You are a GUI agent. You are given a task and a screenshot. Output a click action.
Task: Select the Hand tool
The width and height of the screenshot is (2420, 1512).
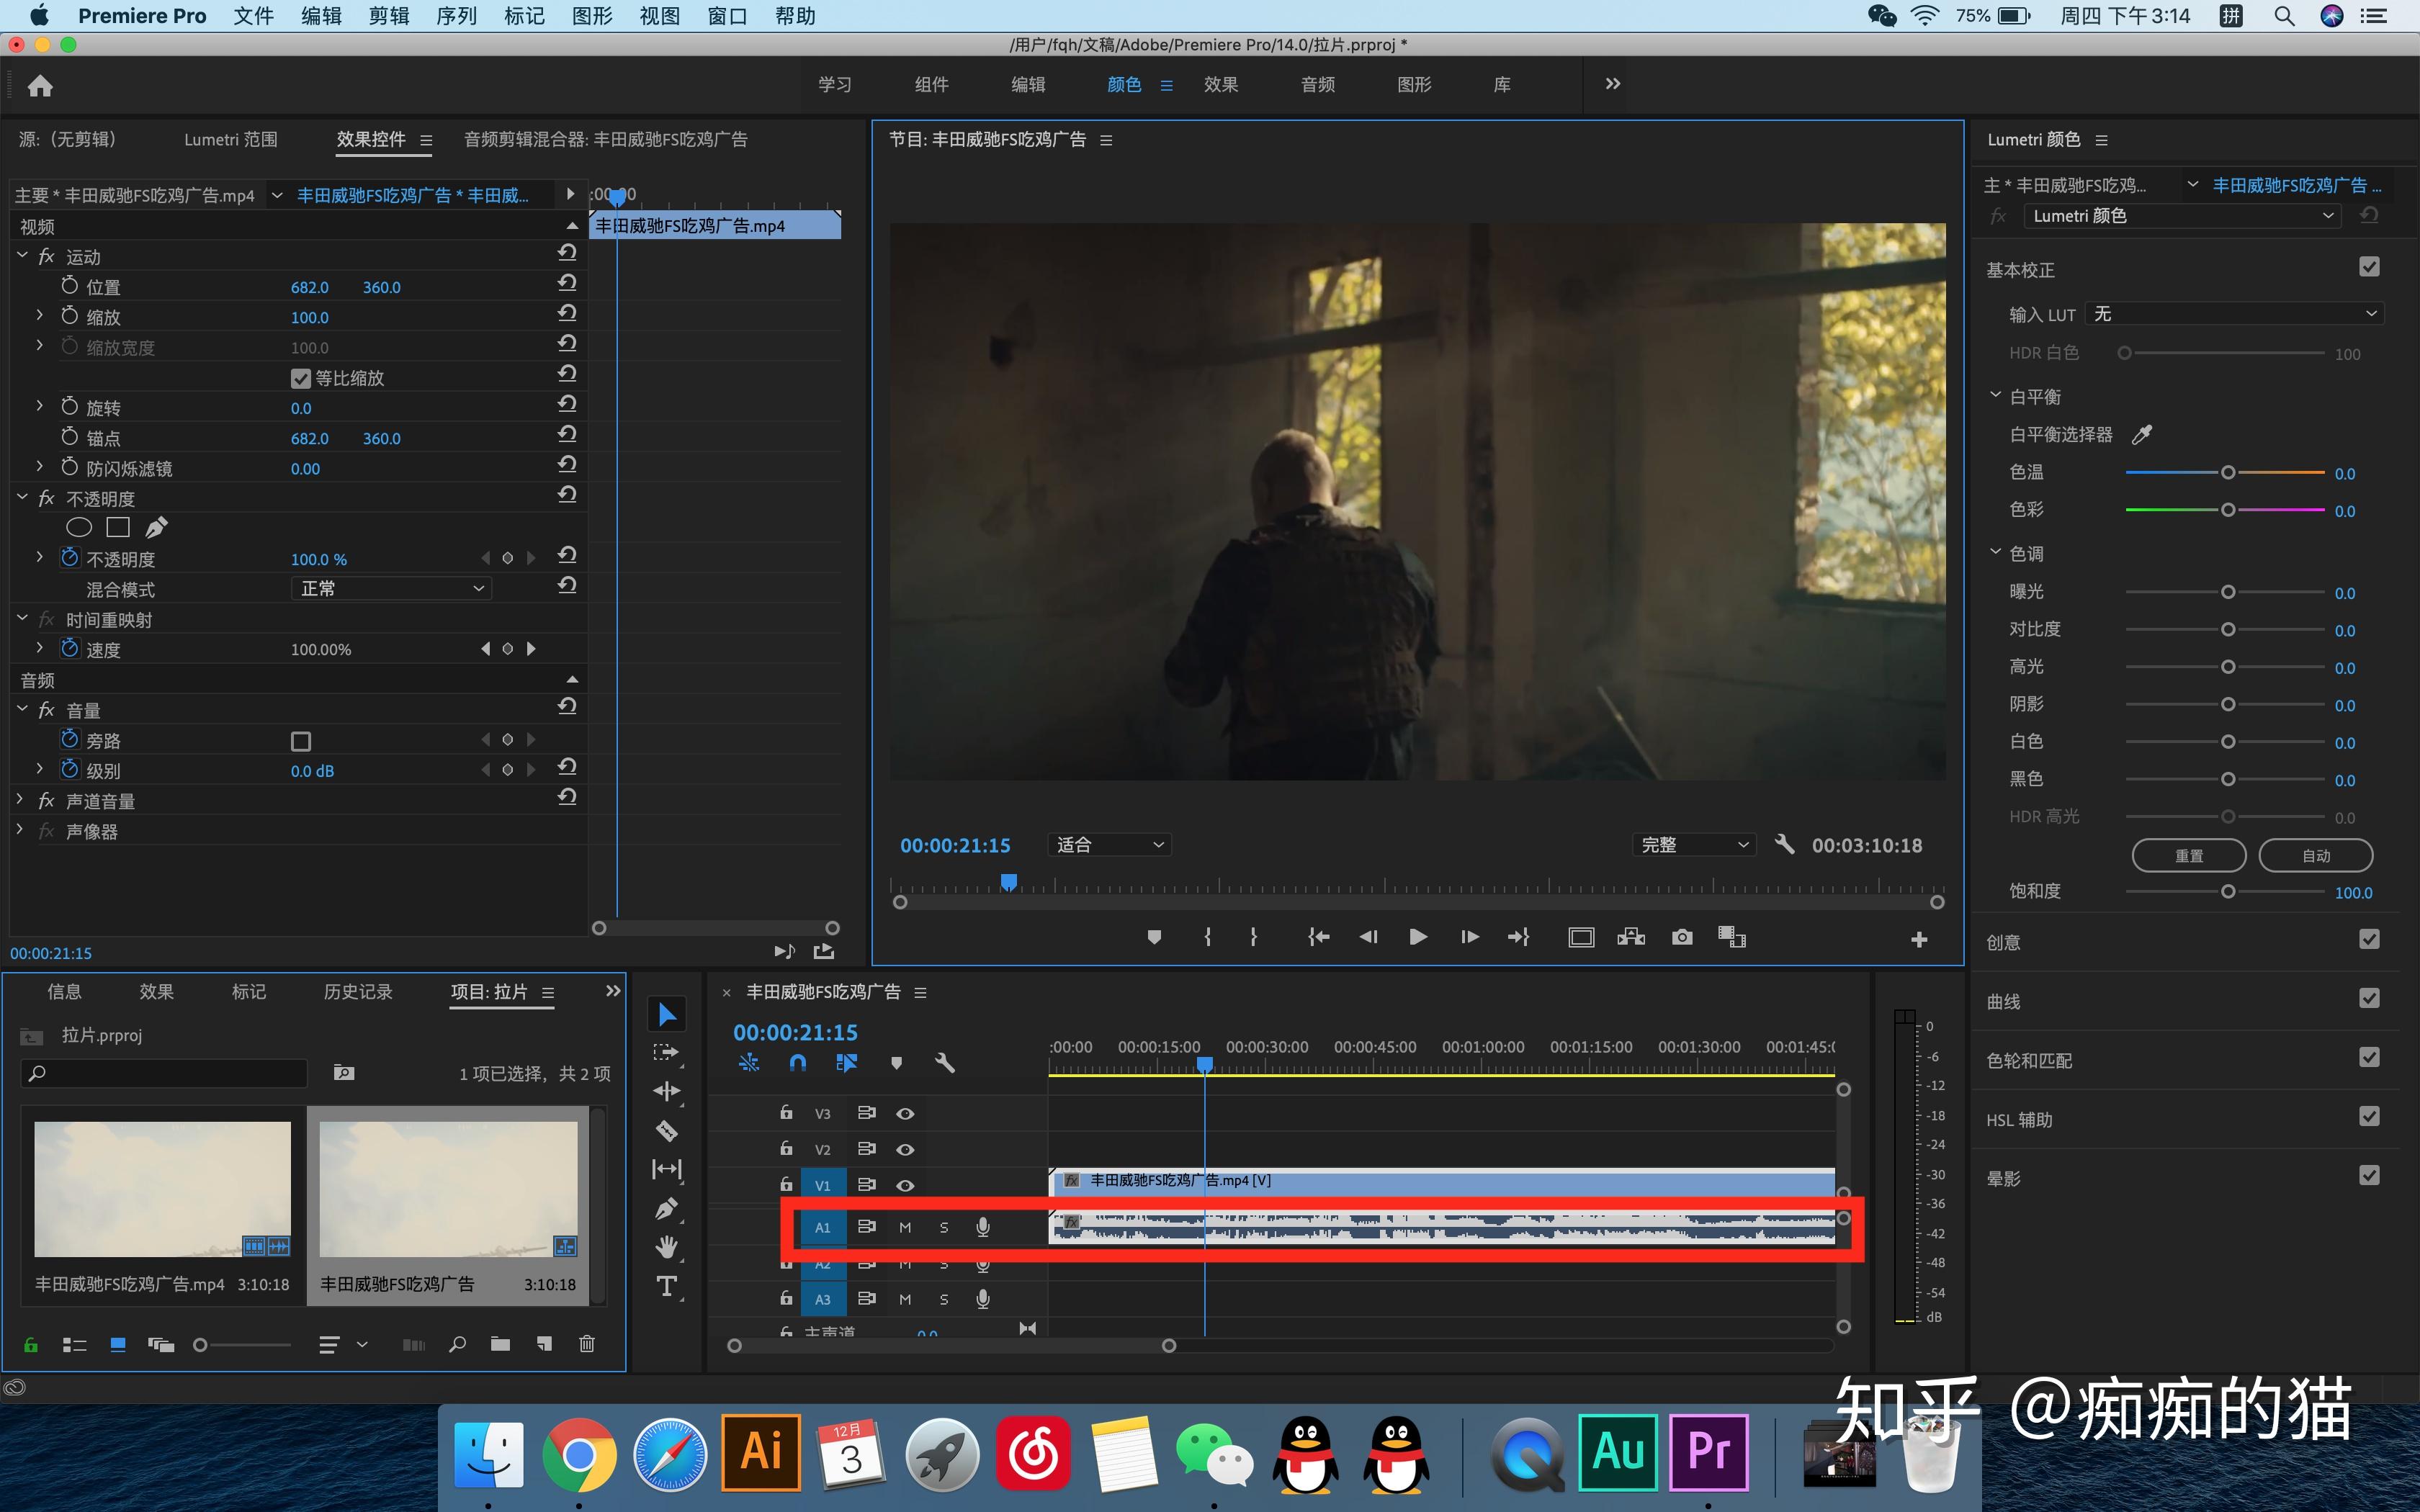pyautogui.click(x=667, y=1247)
